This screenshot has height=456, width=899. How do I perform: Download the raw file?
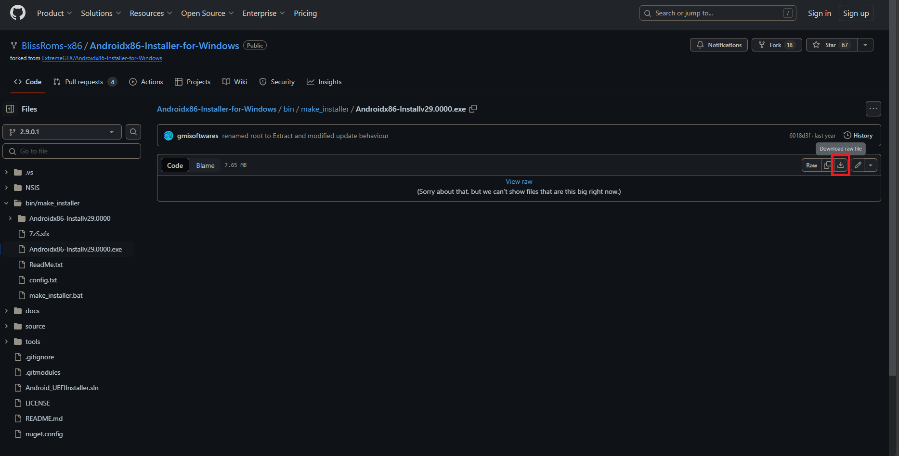(840, 165)
